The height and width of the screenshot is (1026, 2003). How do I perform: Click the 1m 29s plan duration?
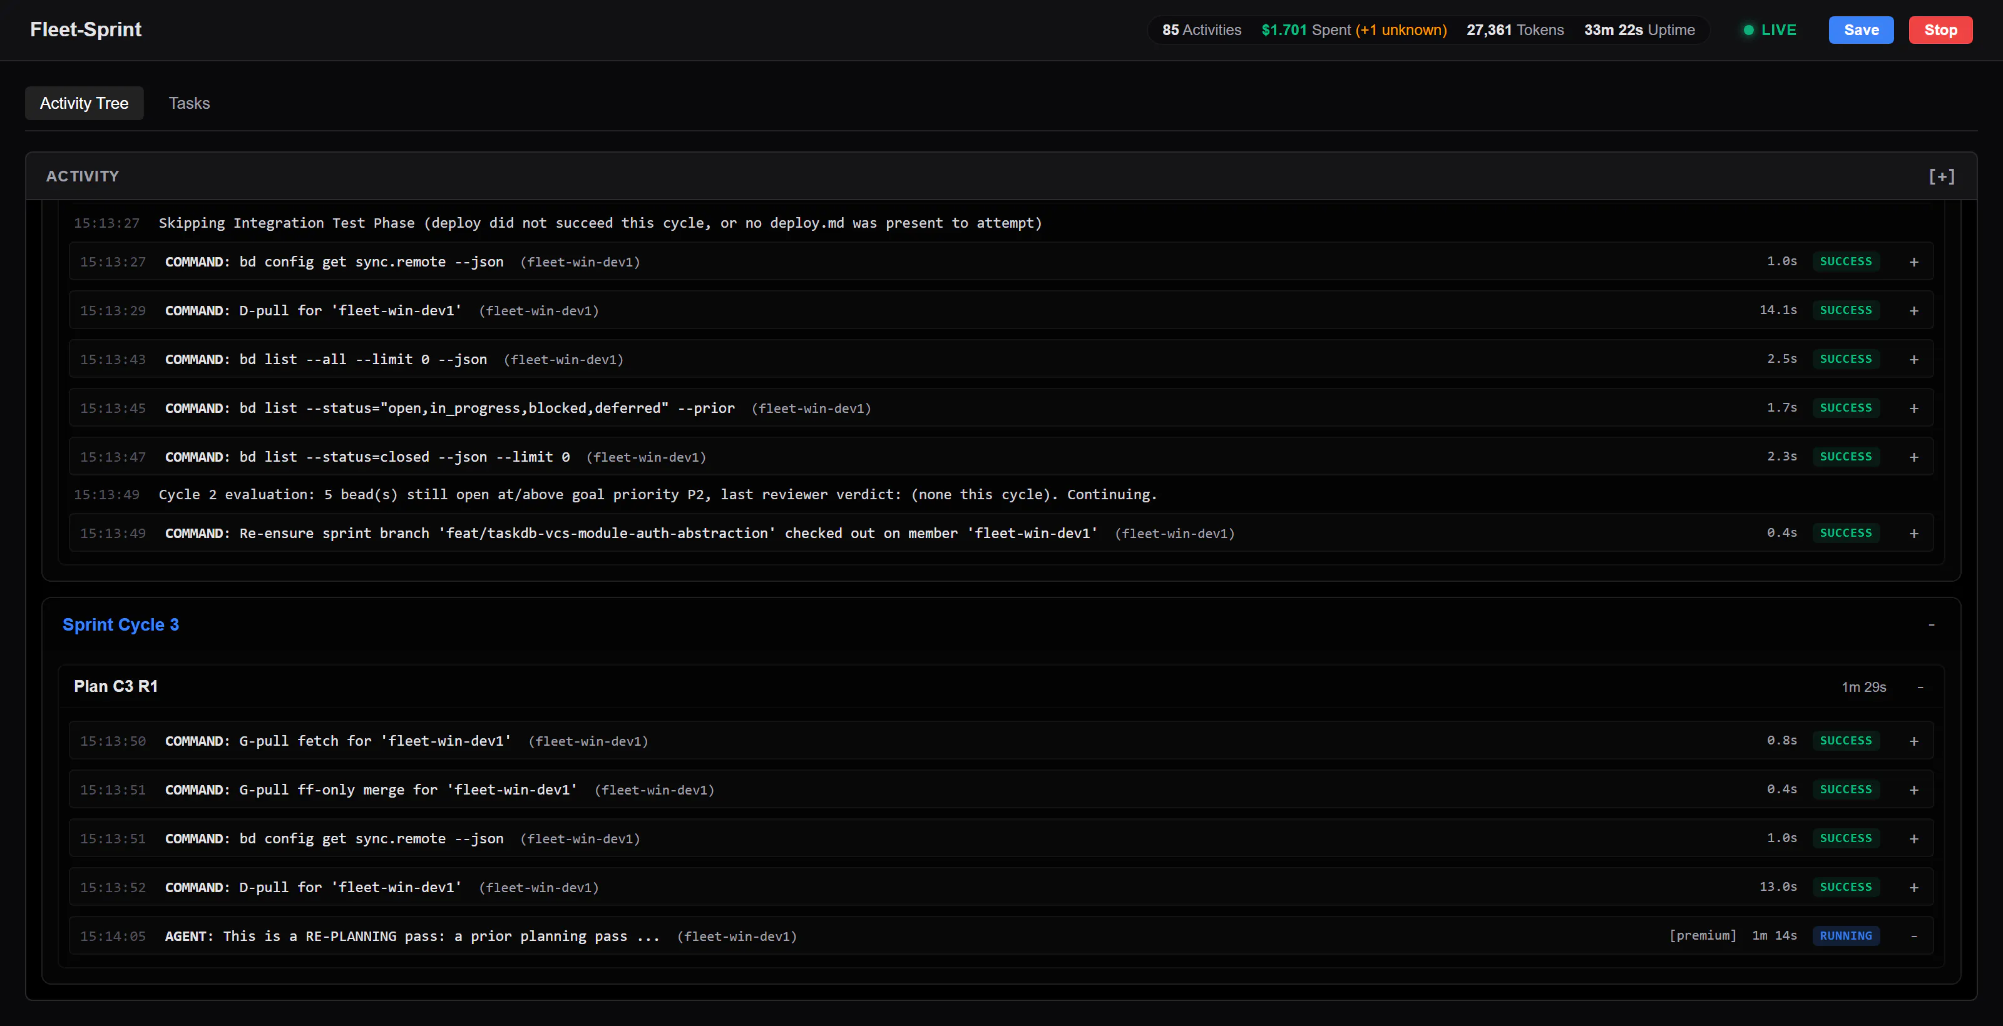1863,687
